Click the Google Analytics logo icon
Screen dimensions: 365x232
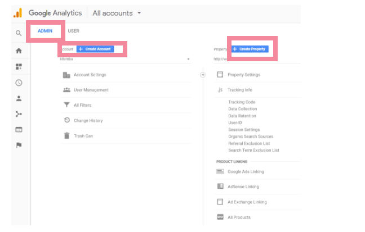coord(18,13)
